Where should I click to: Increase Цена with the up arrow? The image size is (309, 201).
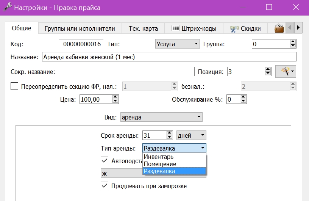point(115,97)
